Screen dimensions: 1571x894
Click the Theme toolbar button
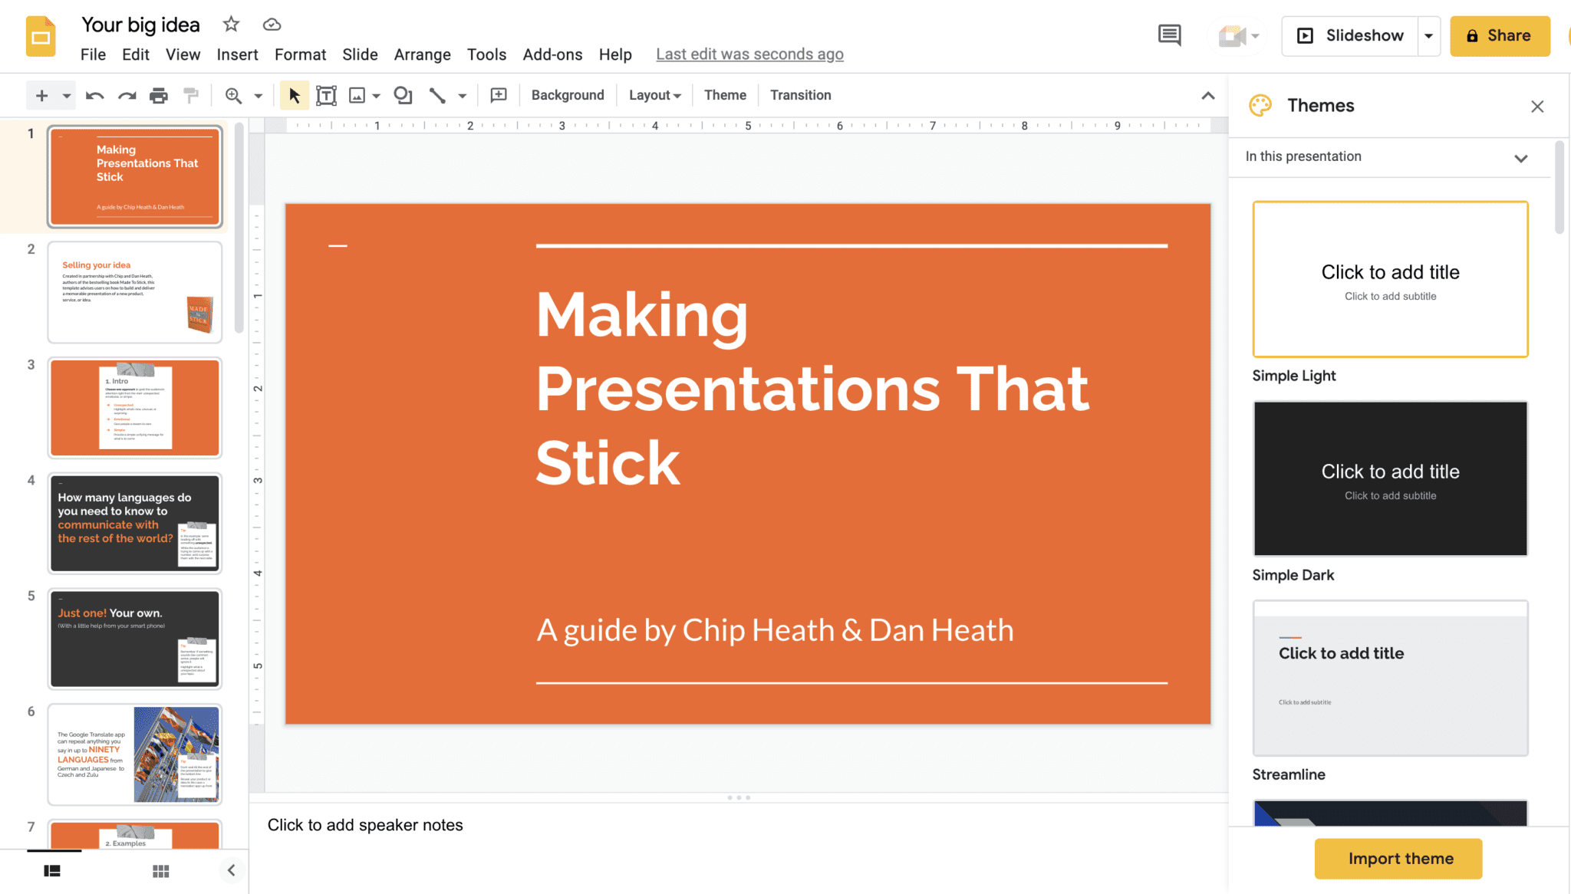click(x=725, y=95)
